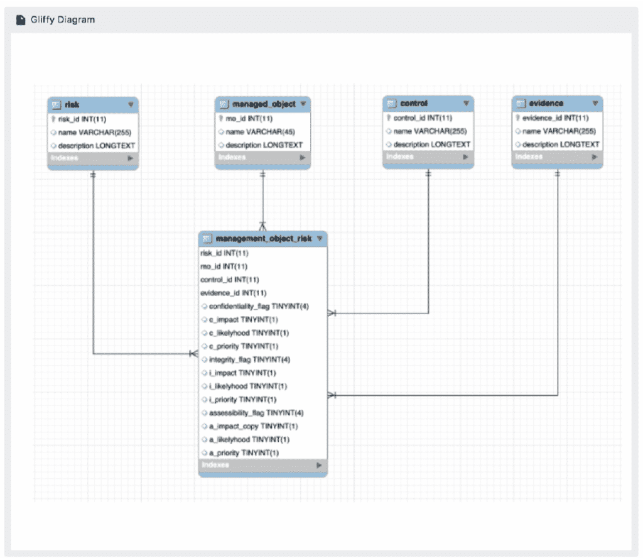Click the control table icon
The height and width of the screenshot is (558, 643).
[391, 104]
